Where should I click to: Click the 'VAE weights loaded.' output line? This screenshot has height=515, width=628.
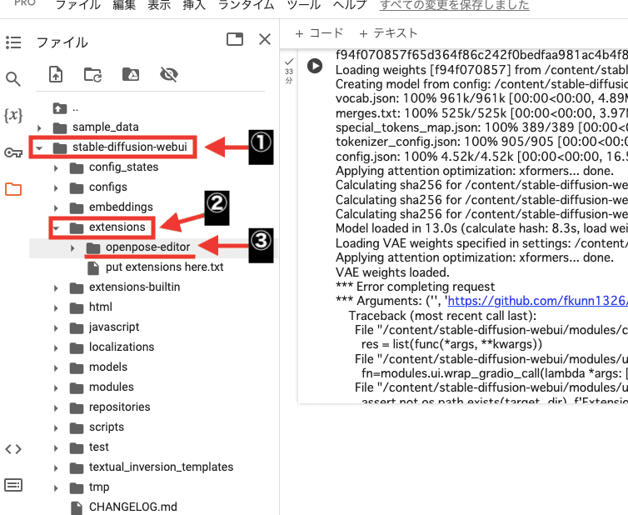392,272
